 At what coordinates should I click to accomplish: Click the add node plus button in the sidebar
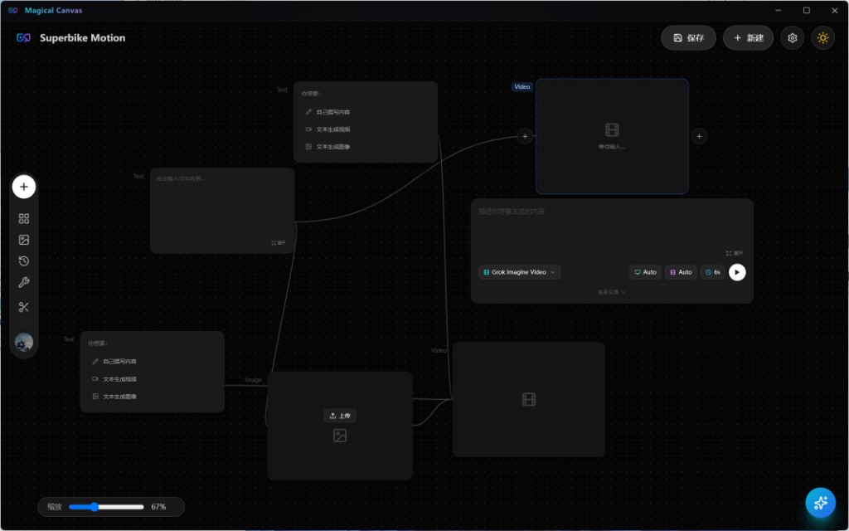pyautogui.click(x=24, y=187)
